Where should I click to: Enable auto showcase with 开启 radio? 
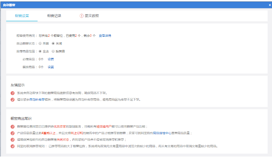click(x=40, y=43)
